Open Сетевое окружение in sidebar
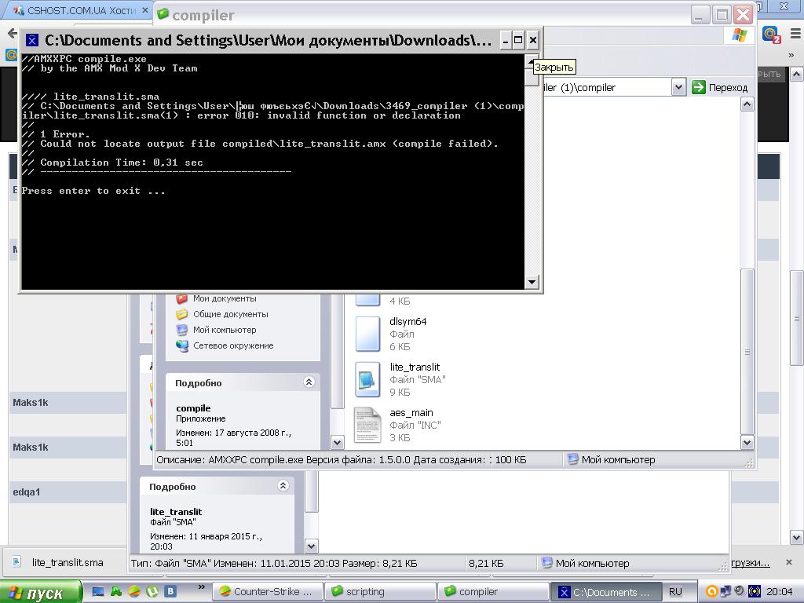Image resolution: width=804 pixels, height=603 pixels. pos(225,345)
